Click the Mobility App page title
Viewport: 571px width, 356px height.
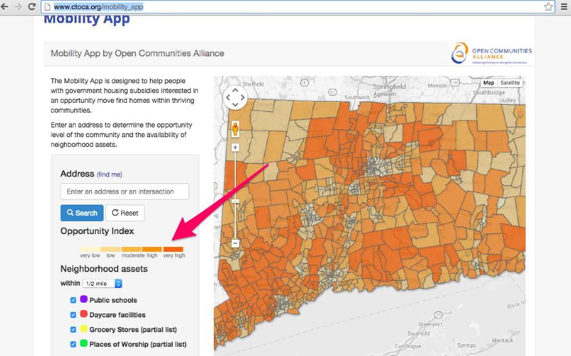pyautogui.click(x=86, y=19)
